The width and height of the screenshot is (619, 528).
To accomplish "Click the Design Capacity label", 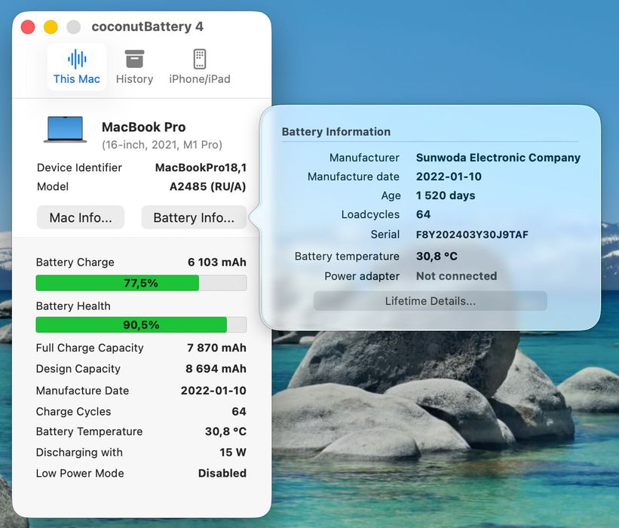I will tap(78, 368).
